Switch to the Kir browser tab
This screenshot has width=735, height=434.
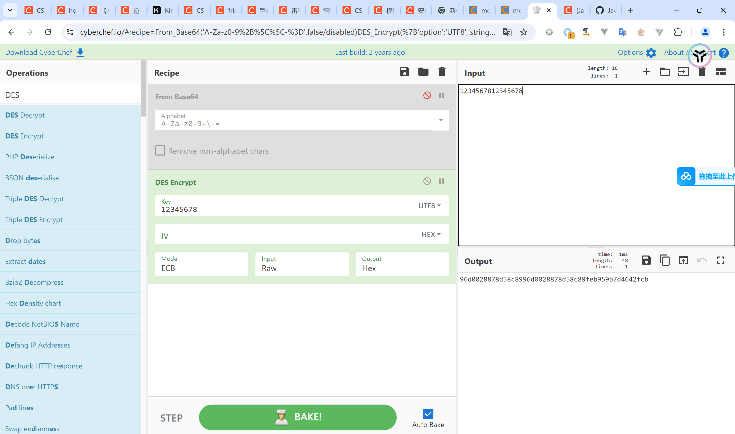click(163, 10)
